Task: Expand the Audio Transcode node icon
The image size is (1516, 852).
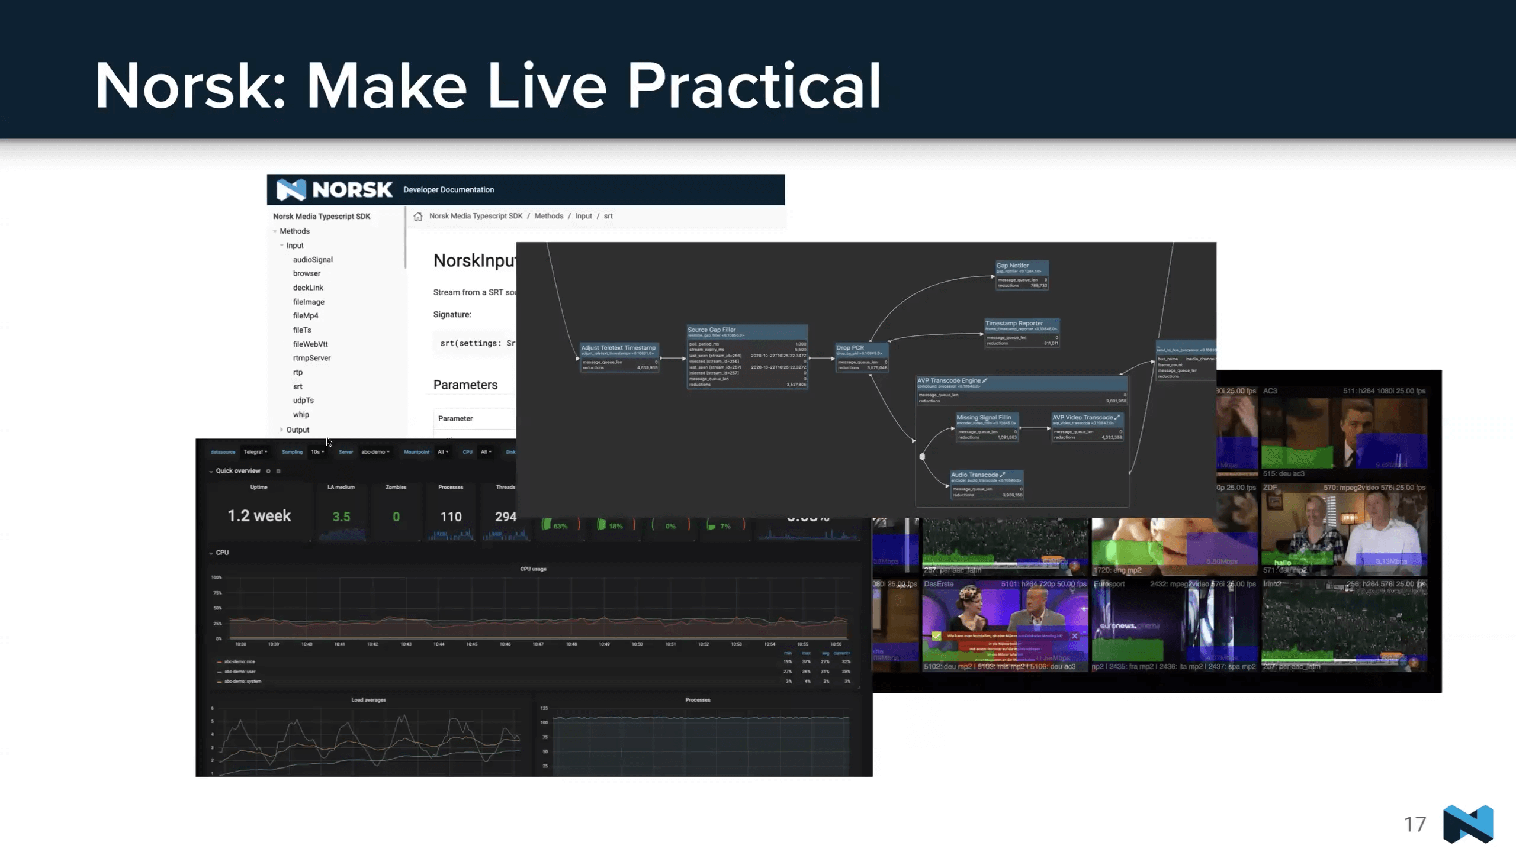Action: (1002, 475)
